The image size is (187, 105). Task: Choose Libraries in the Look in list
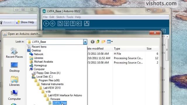tap(39, 58)
